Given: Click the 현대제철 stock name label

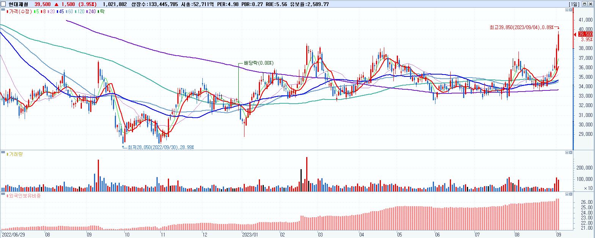Looking at the screenshot, I should pyautogui.click(x=18, y=4).
